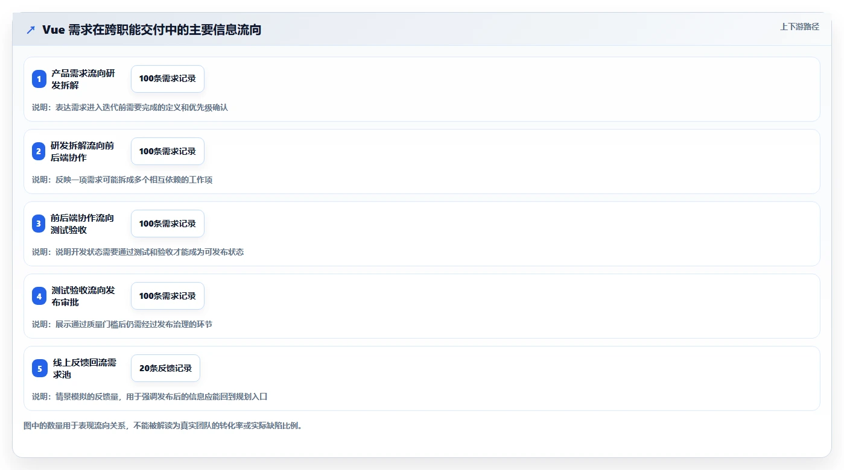
Task: Click the 100条需求记录 pill in 前后端协作流向测试验收 row
Action: (x=168, y=224)
